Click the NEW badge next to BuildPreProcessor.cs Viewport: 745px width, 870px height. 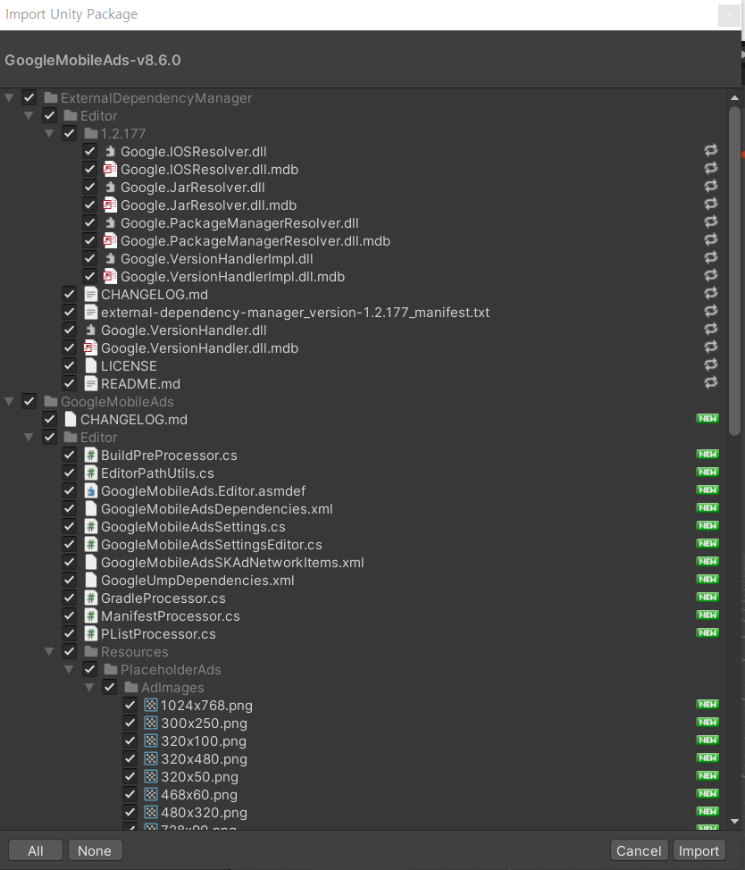pos(707,455)
